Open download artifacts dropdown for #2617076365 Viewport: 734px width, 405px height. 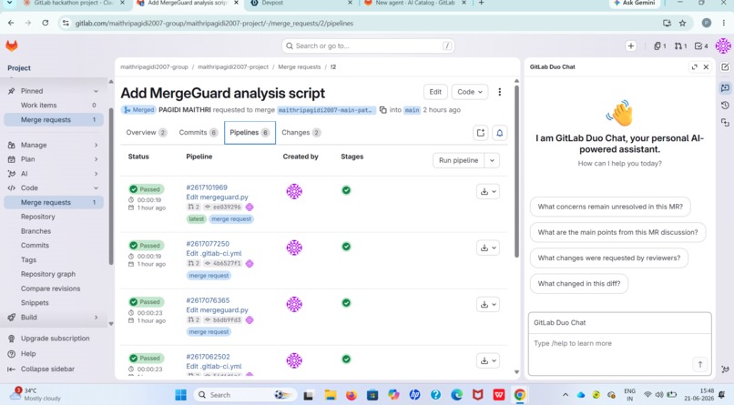tap(488, 305)
